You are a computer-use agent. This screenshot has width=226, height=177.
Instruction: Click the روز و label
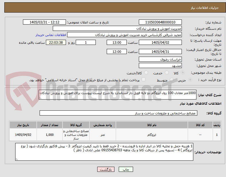tap(71, 43)
